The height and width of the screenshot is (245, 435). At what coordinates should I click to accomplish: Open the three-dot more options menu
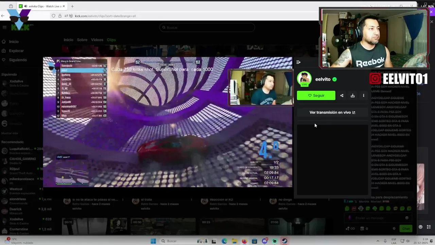(x=363, y=96)
